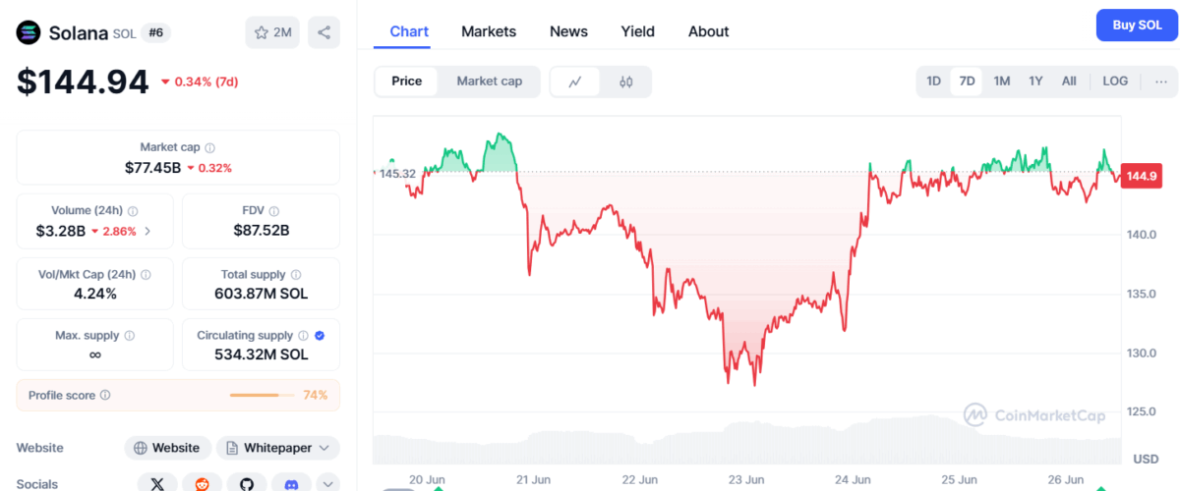Click the Buy SOL button
The height and width of the screenshot is (491, 1180).
pyautogui.click(x=1137, y=26)
